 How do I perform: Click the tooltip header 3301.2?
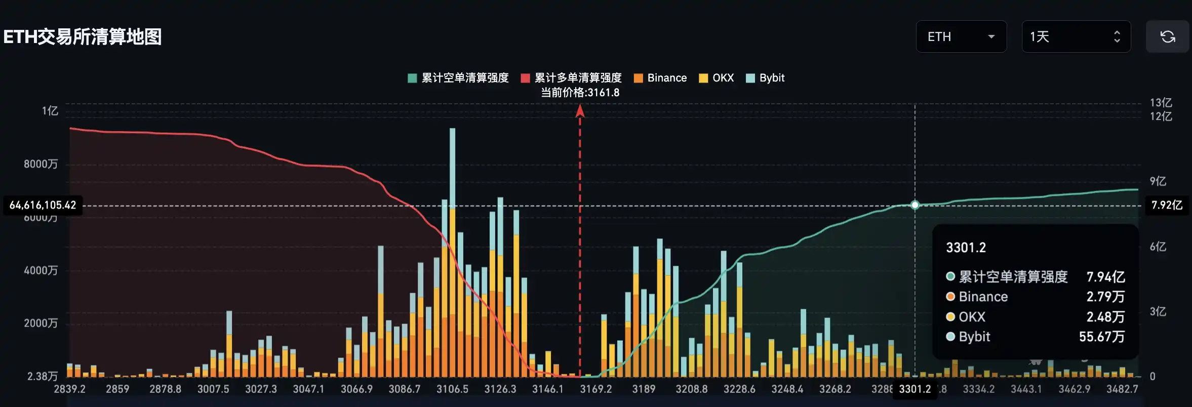tap(966, 248)
